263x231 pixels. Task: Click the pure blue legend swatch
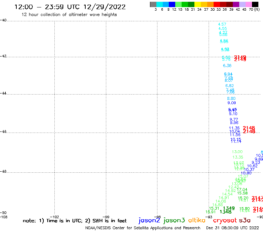(172, 4)
